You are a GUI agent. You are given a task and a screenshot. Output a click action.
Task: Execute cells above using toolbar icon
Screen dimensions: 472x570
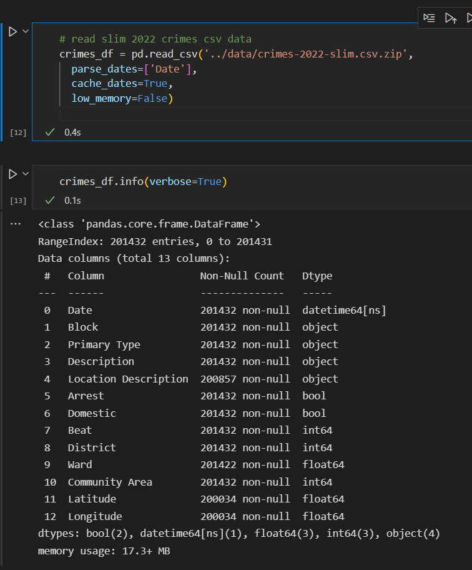pyautogui.click(x=450, y=18)
